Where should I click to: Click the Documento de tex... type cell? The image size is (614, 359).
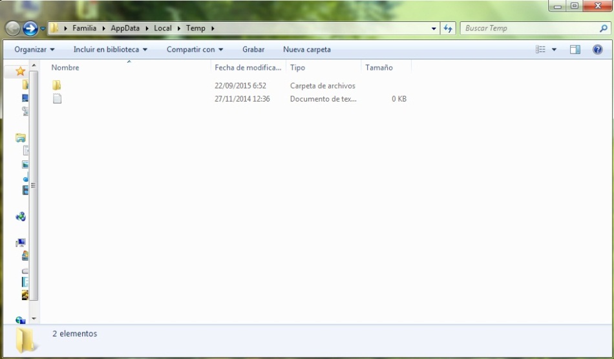[323, 99]
